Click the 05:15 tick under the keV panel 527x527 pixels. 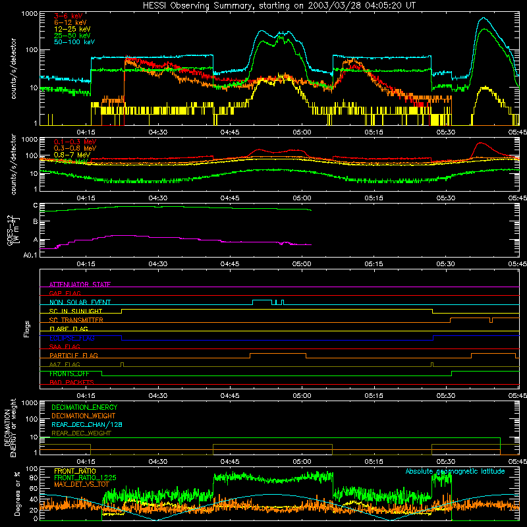point(374,132)
